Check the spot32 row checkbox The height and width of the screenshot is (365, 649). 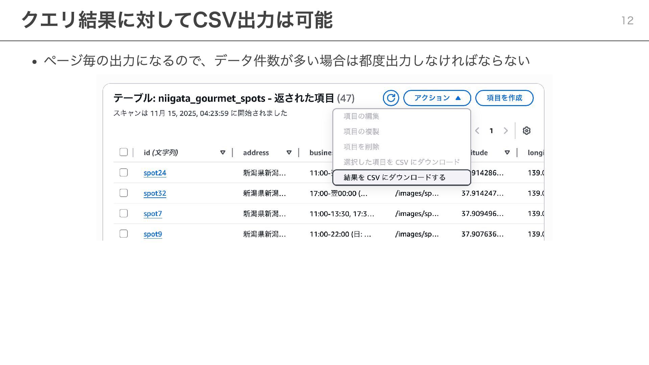tap(124, 193)
